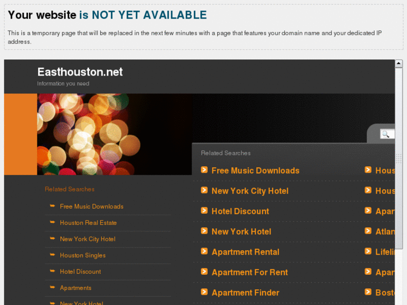Image resolution: width=407 pixels, height=305 pixels.
Task: Click arrow icon beside Atlan link in right column
Action: [x=368, y=231]
